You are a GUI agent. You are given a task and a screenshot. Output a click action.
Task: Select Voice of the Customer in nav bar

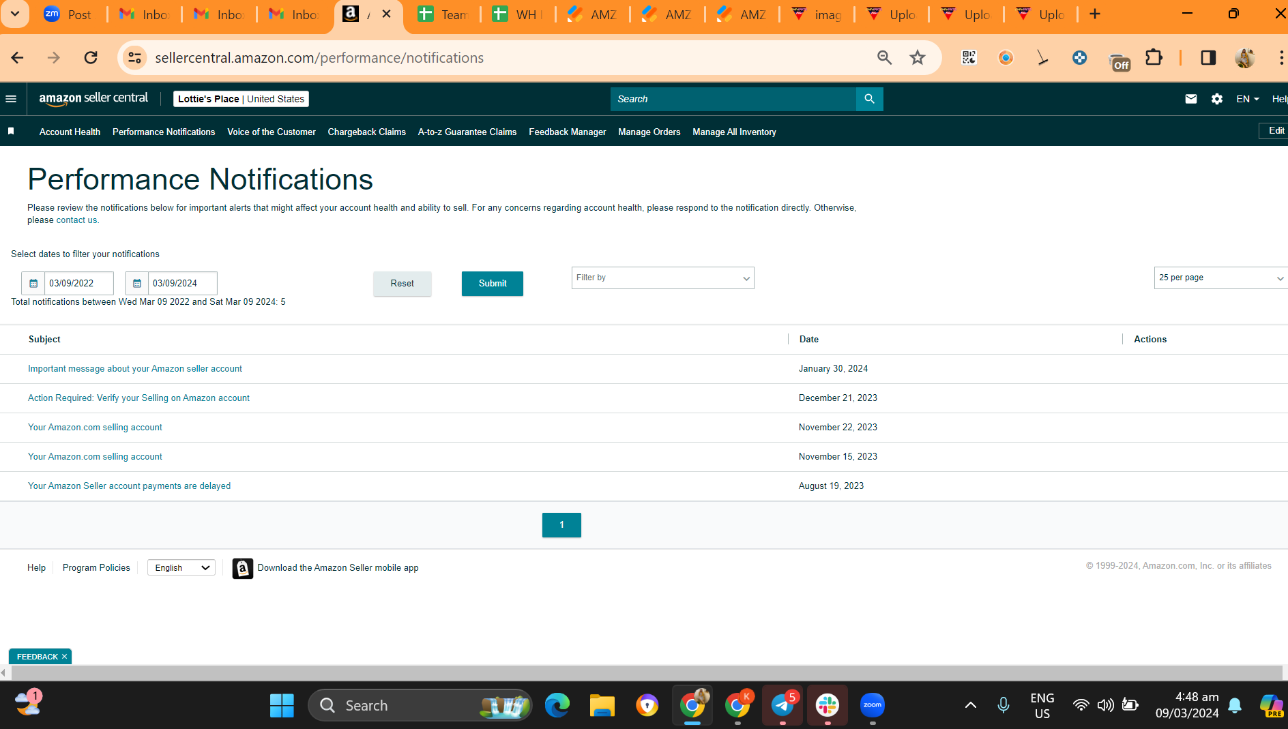(272, 132)
